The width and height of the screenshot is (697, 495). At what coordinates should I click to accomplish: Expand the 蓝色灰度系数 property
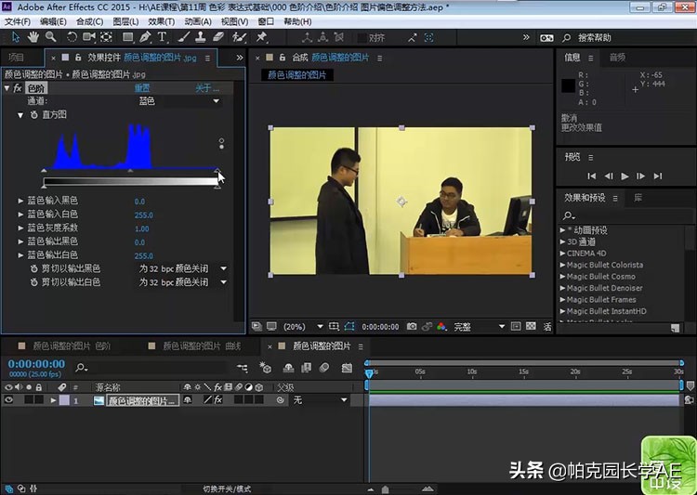(20, 228)
